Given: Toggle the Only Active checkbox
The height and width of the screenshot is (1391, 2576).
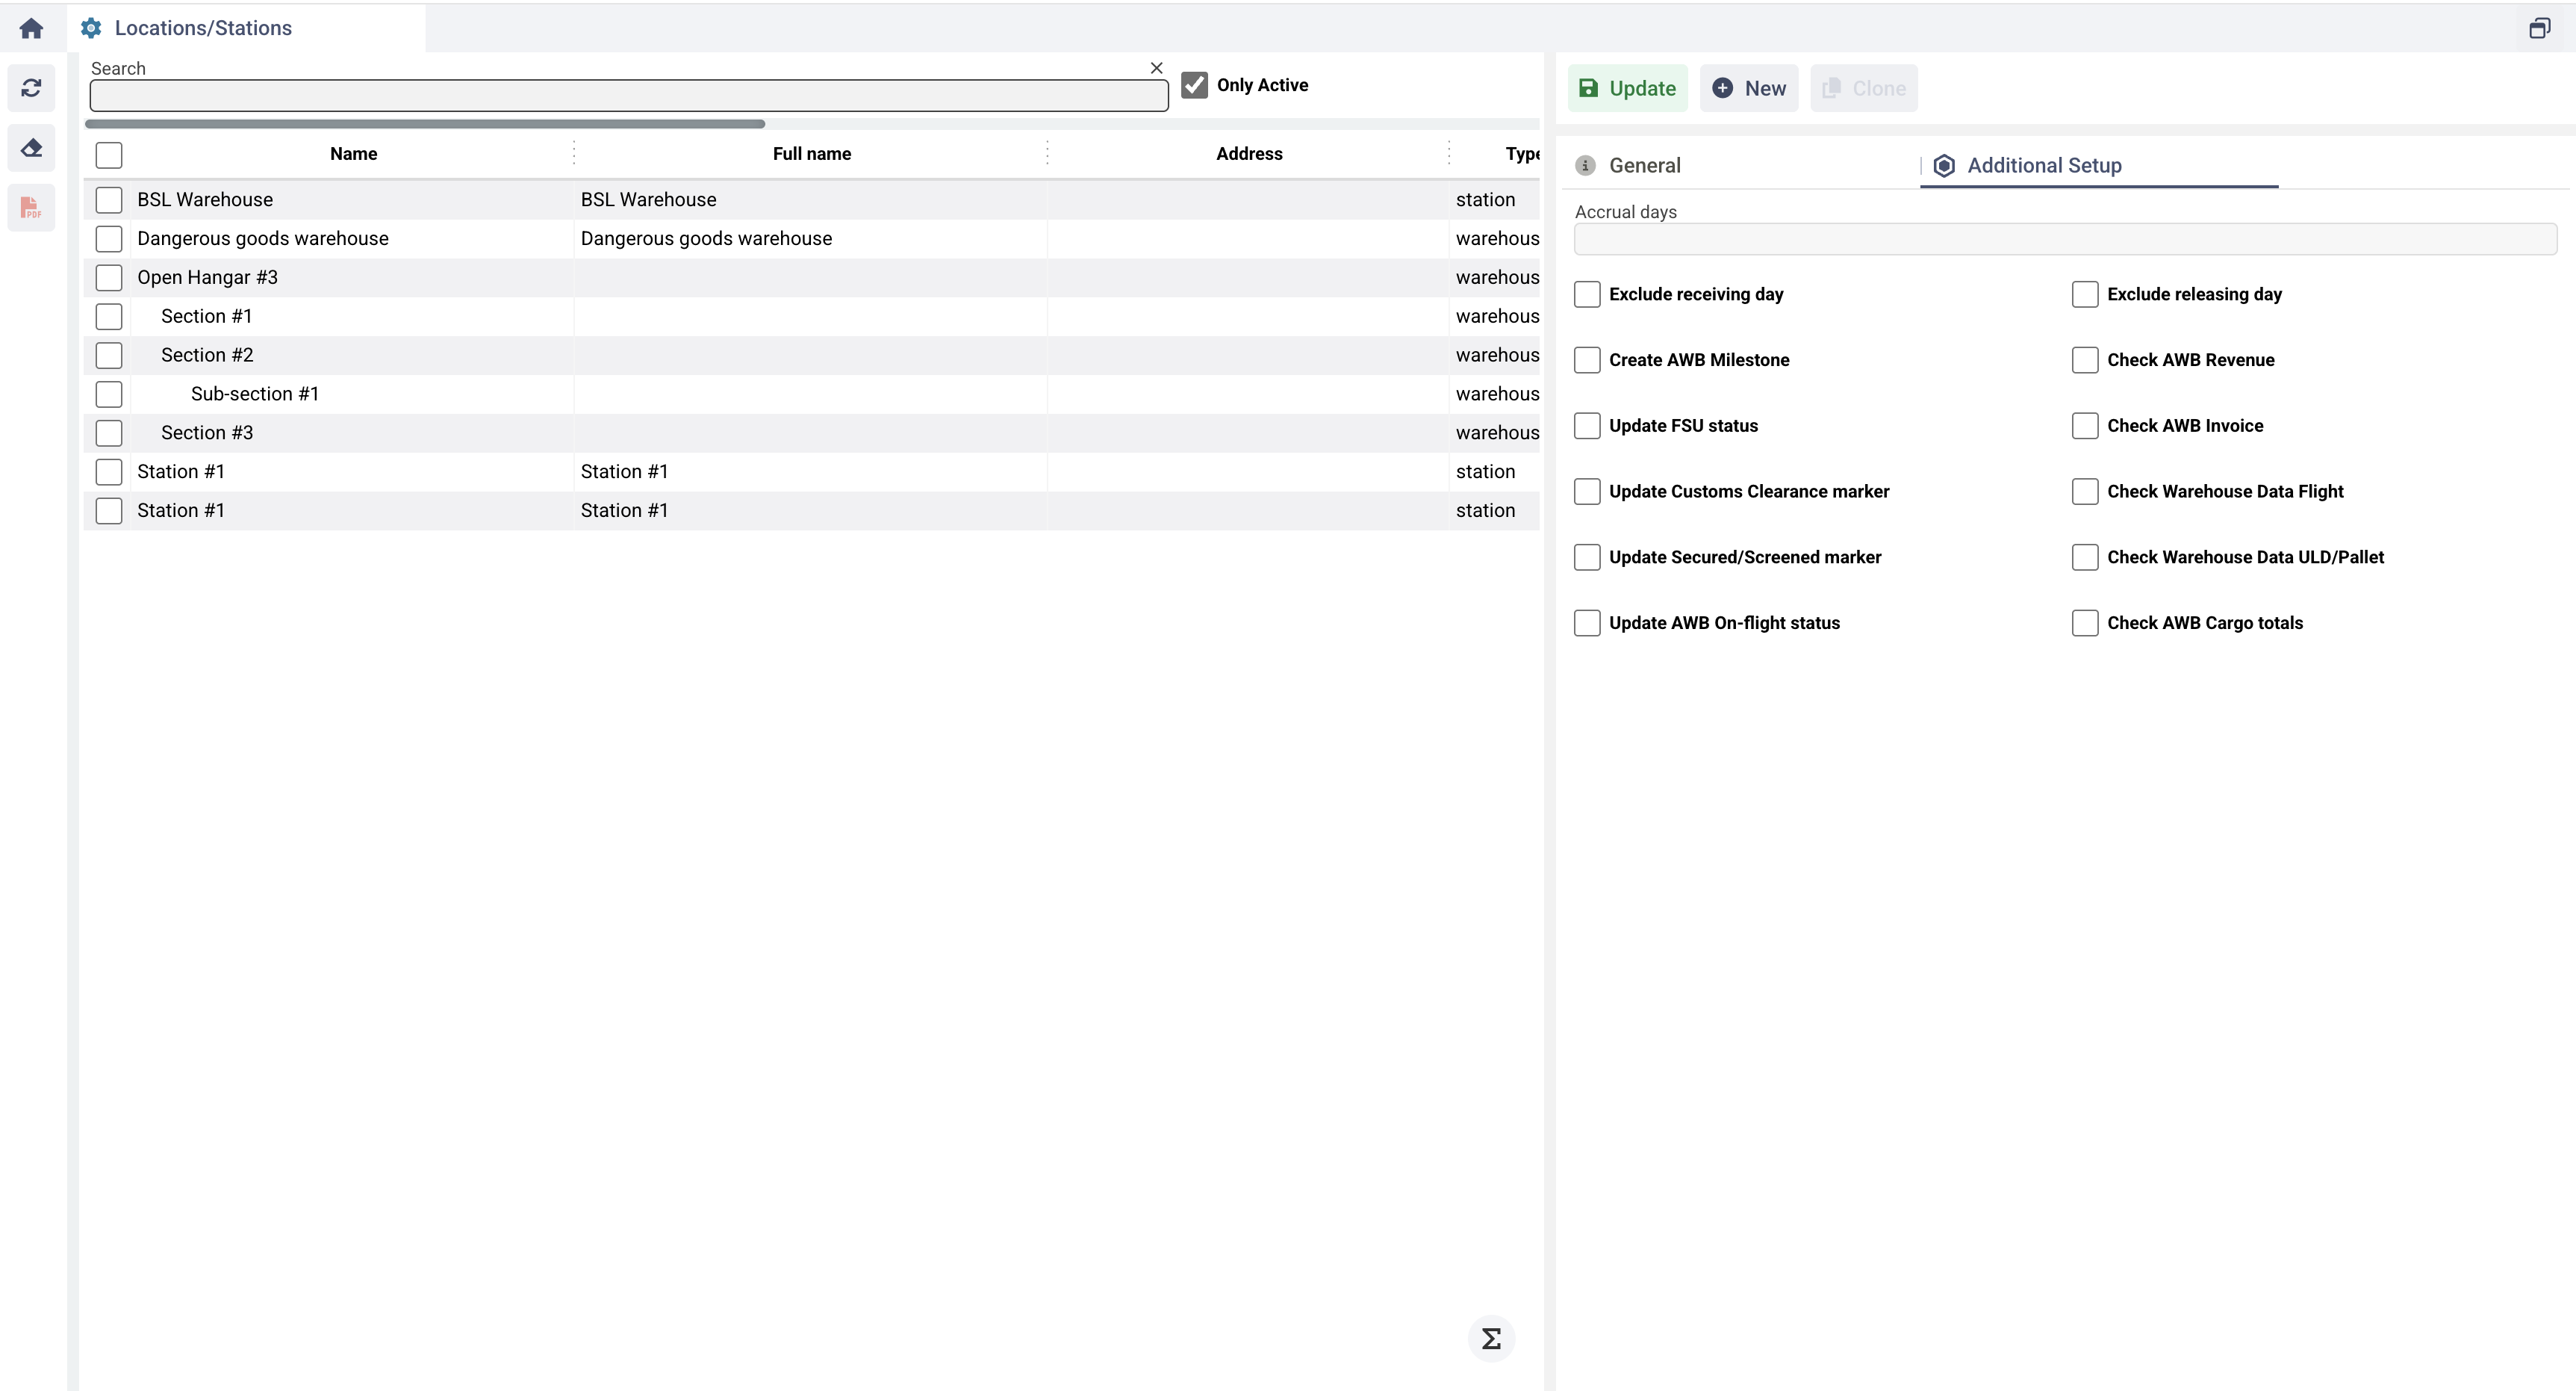Looking at the screenshot, I should point(1194,85).
